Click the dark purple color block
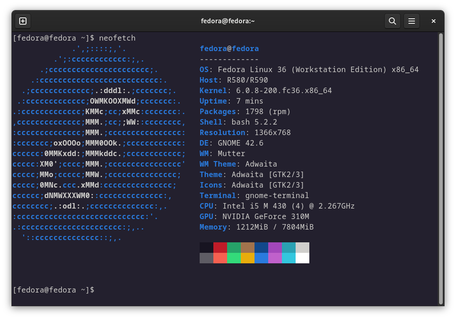This screenshot has width=456, height=319. pos(275,247)
